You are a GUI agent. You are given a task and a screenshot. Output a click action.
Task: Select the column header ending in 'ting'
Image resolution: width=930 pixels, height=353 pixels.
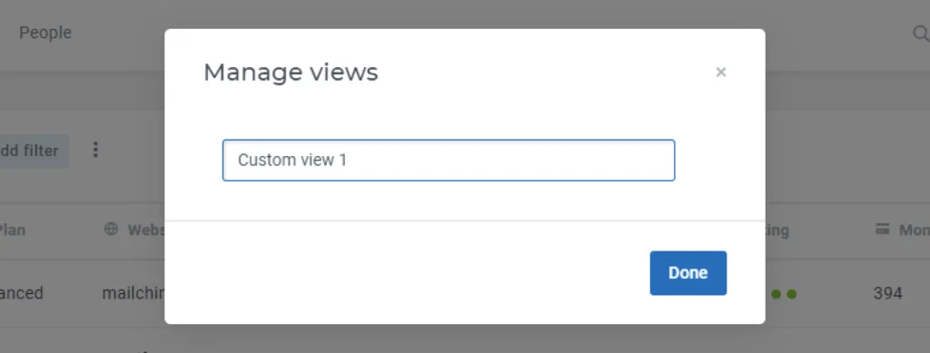[x=777, y=230]
